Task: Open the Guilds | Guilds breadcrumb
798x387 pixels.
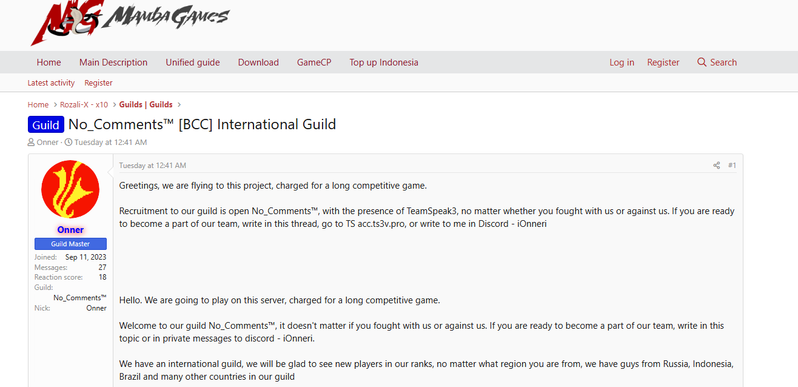Action: [x=146, y=105]
